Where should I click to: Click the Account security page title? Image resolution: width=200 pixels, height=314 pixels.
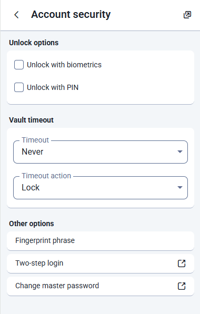point(71,15)
